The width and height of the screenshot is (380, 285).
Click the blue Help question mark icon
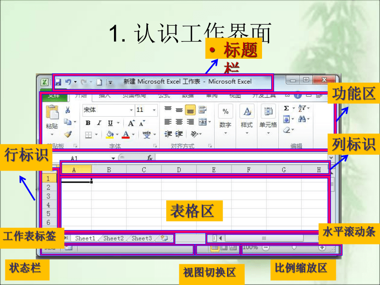298,95
